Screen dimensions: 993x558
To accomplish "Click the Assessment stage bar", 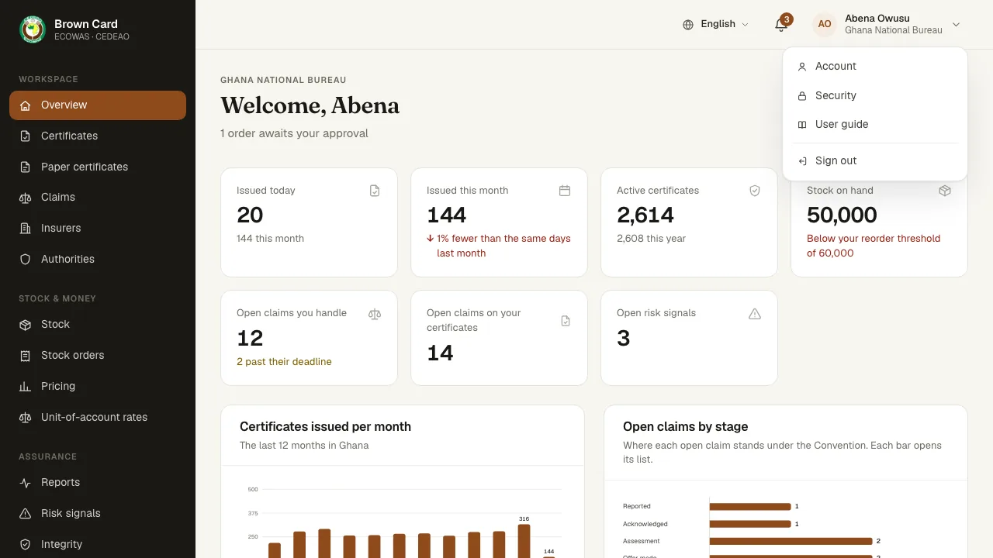I will pos(791,541).
